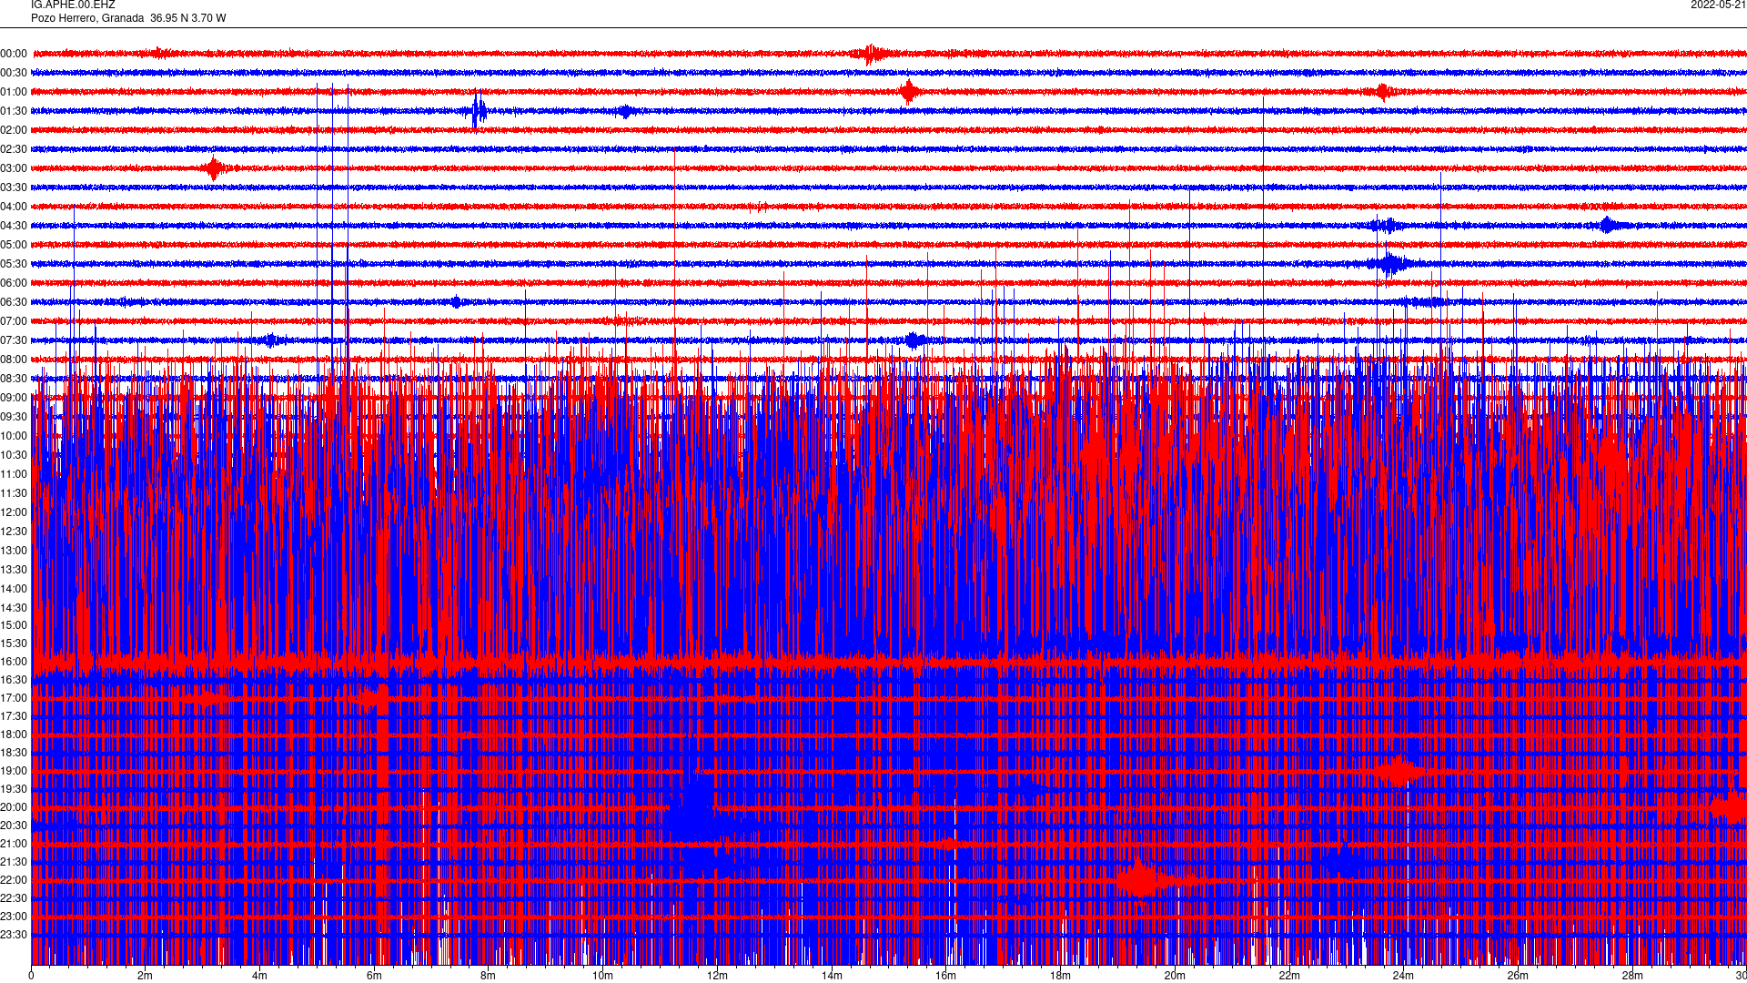Screen dimensions: 1747x983
Task: Select the 18:00 time row label
Action: click(x=14, y=735)
